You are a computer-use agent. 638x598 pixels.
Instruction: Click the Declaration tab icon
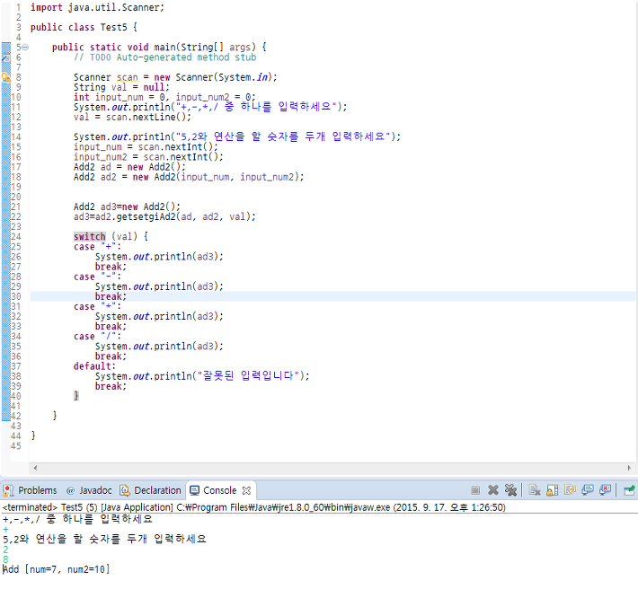pyautogui.click(x=125, y=490)
